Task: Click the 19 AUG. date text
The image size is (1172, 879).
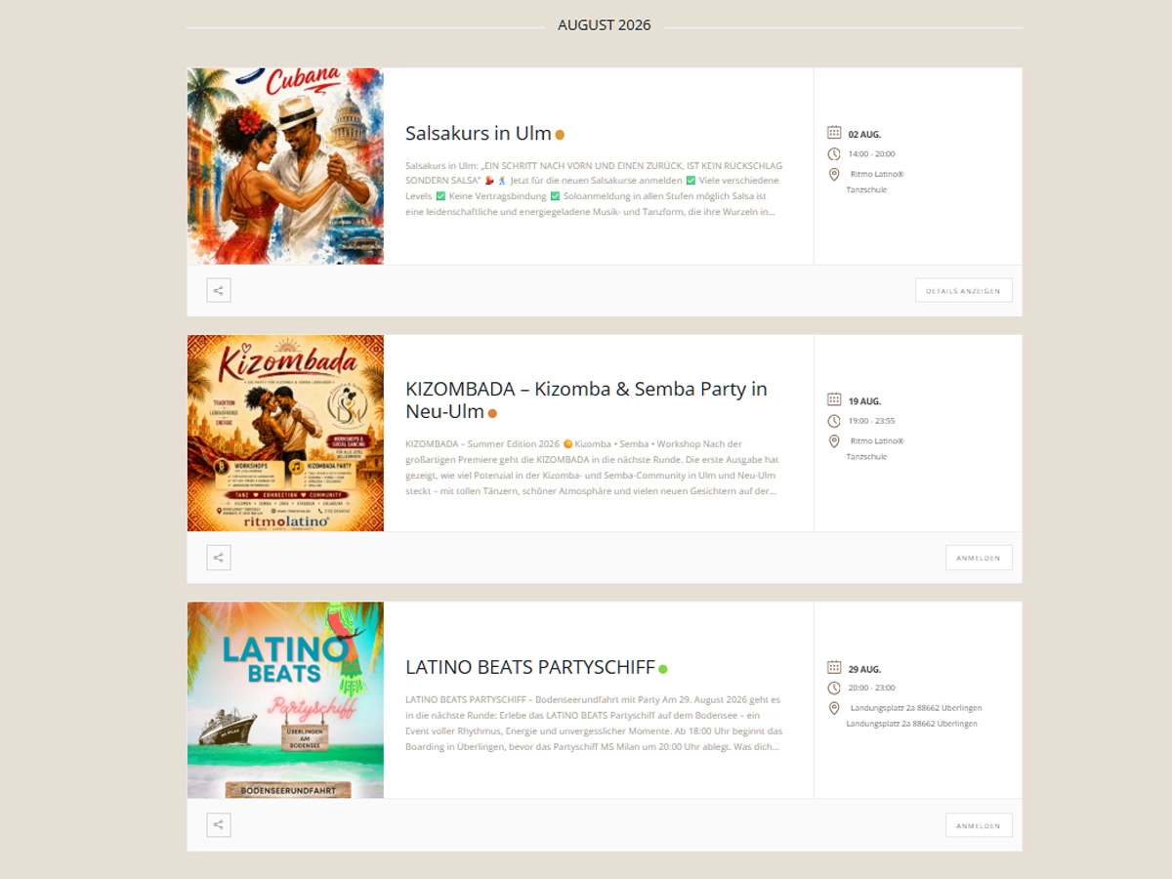Action: pos(864,400)
